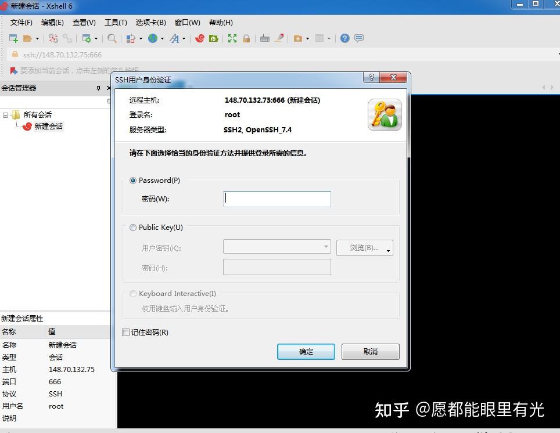Open the 文件(F) menu
The width and height of the screenshot is (560, 433).
click(x=21, y=23)
